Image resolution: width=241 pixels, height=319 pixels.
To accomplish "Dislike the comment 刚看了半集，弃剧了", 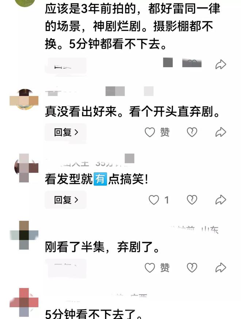I will coord(192,268).
